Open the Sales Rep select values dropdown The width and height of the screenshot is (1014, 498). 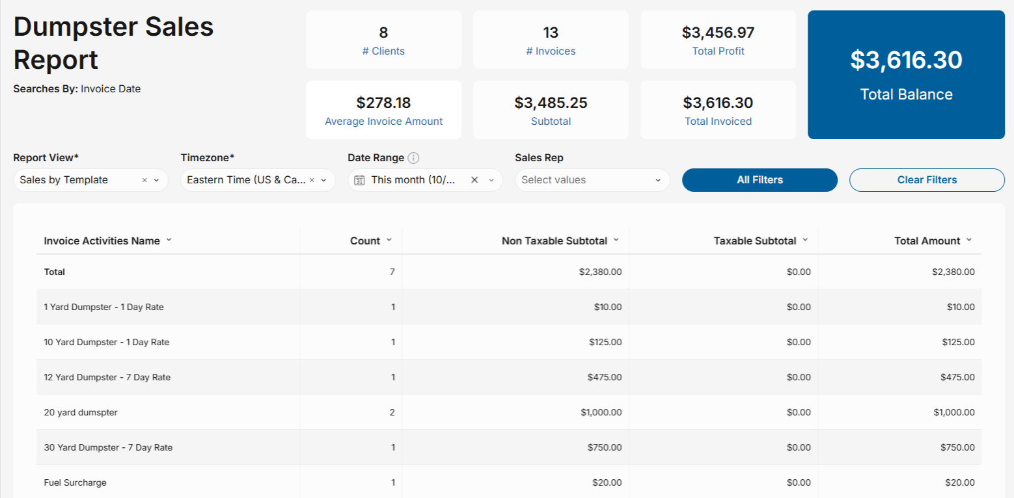pyautogui.click(x=592, y=180)
